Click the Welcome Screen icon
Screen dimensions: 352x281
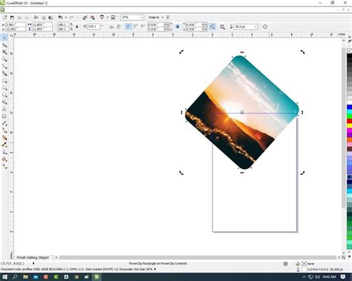click(x=113, y=17)
